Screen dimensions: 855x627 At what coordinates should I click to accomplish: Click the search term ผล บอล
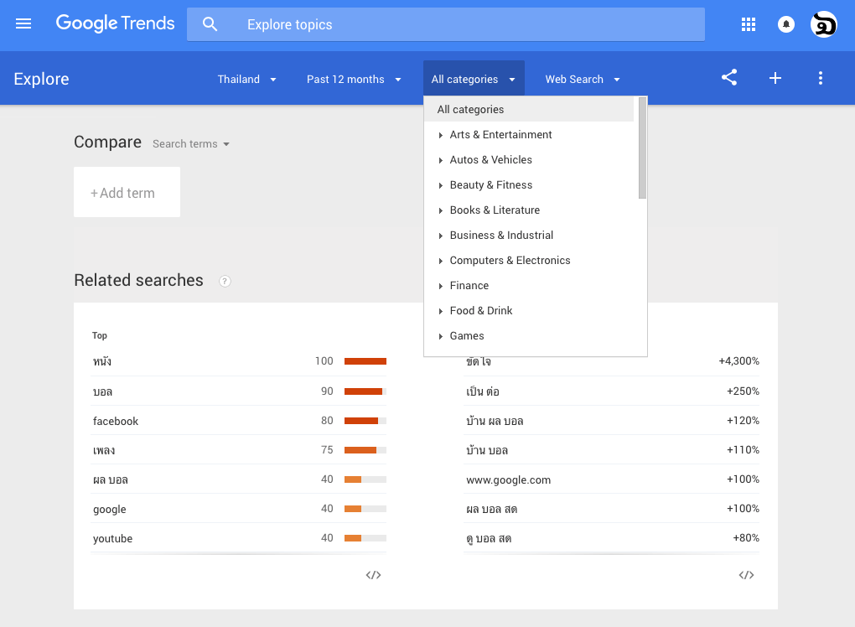[x=110, y=479]
